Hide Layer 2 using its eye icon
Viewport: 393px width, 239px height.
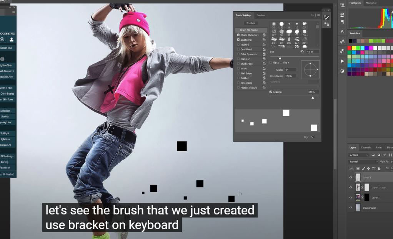[x=351, y=178]
